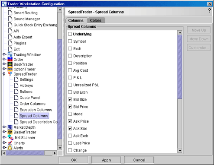
Task: Click the OptionTrader icon
Action: click(x=10, y=69)
